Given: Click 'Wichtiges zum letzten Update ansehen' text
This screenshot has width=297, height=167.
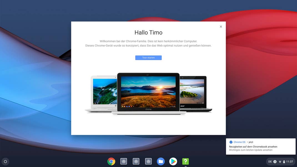Looking at the screenshot, I should pos(251,150).
